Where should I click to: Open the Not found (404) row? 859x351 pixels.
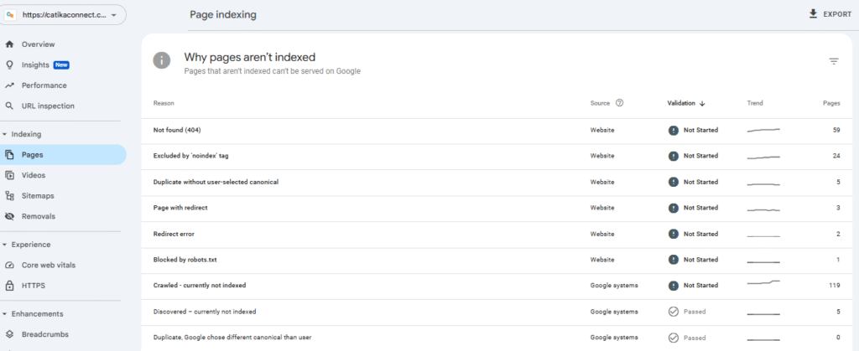pyautogui.click(x=177, y=130)
